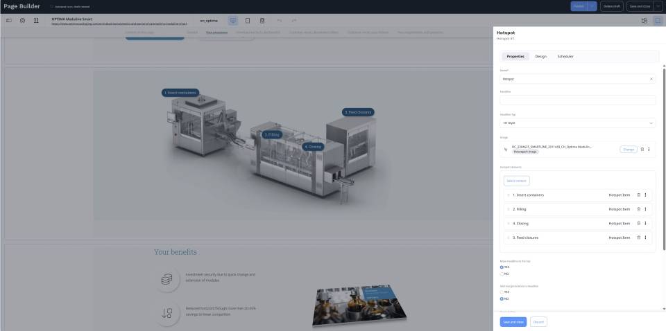Switch to tablet preview device icon
This screenshot has height=331, width=666.
coord(248,21)
